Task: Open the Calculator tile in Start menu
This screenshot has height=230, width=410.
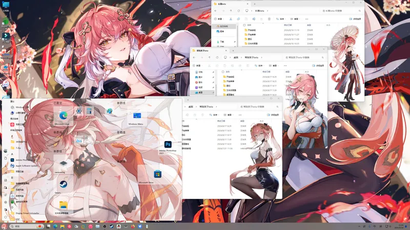Action: pos(89,111)
